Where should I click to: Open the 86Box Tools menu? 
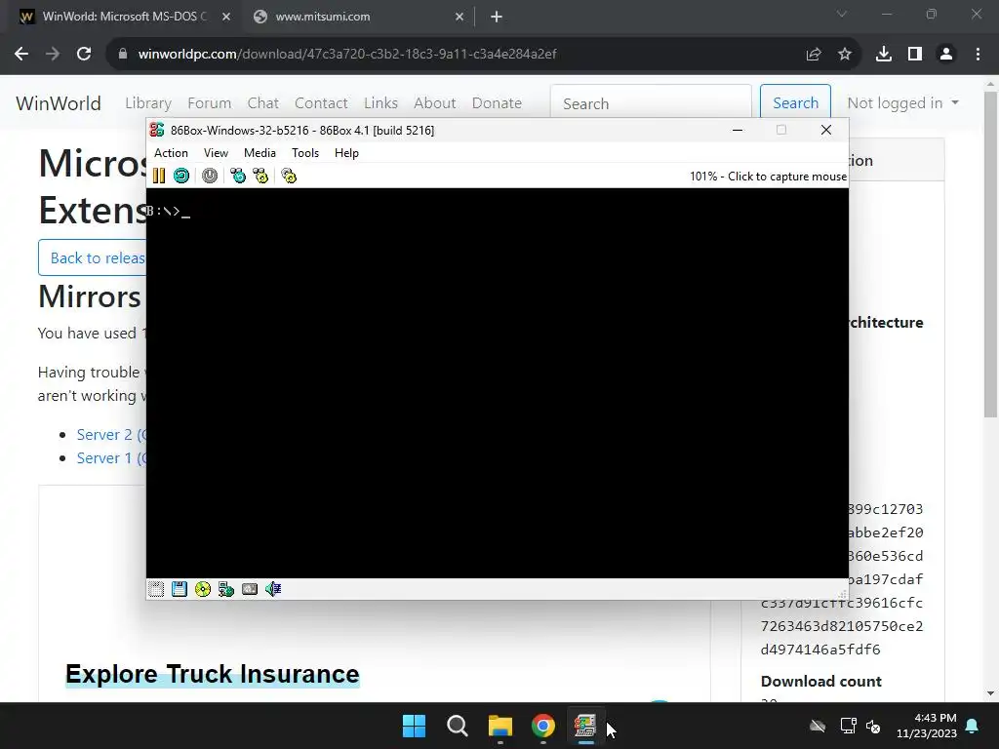[x=305, y=153]
